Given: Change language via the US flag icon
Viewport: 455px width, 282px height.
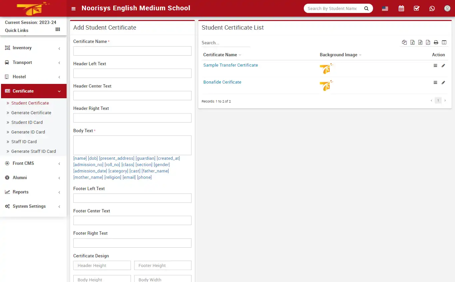Looking at the screenshot, I should tap(385, 8).
